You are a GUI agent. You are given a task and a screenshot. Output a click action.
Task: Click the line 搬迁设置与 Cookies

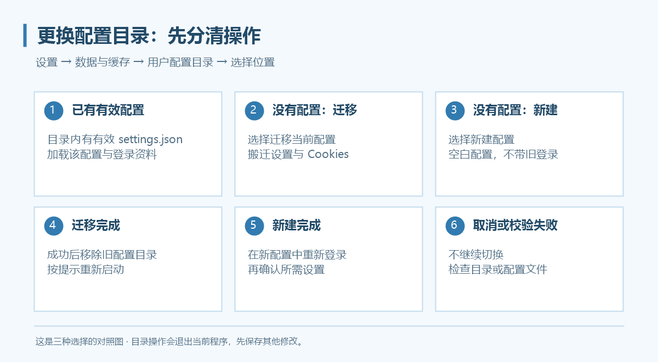[298, 154]
